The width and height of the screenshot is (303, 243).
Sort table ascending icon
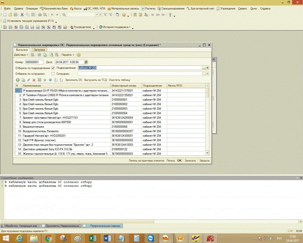[56, 80]
